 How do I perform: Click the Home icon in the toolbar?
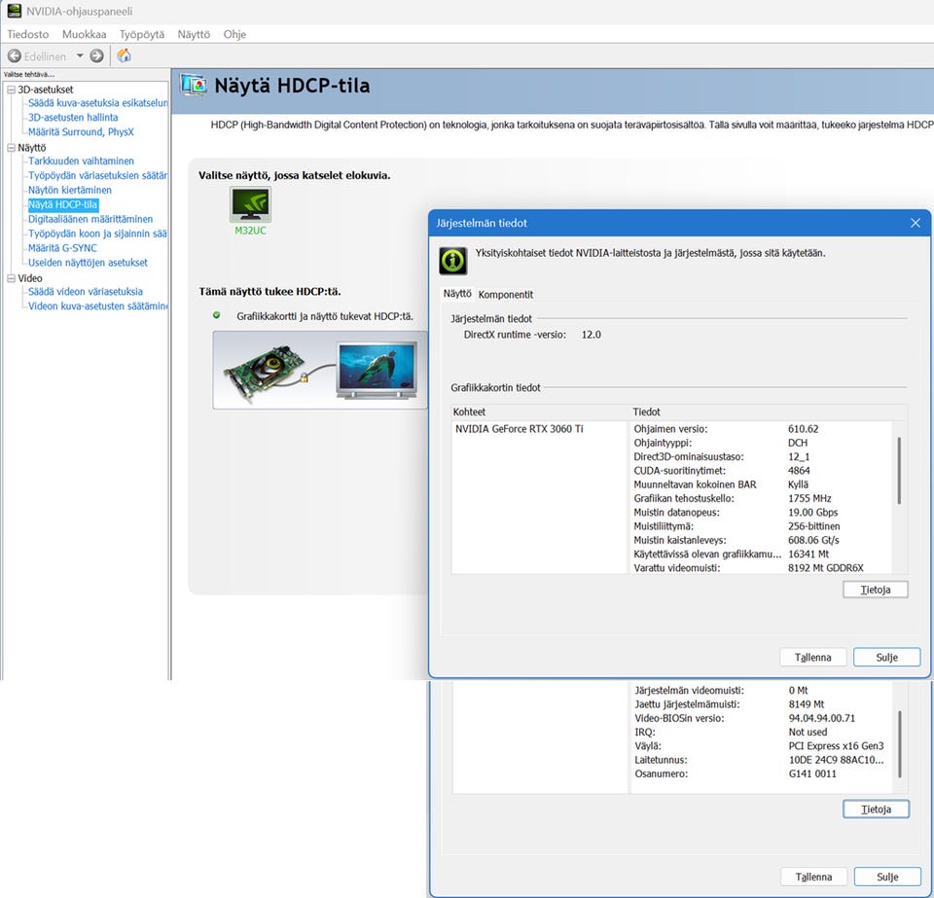(124, 56)
